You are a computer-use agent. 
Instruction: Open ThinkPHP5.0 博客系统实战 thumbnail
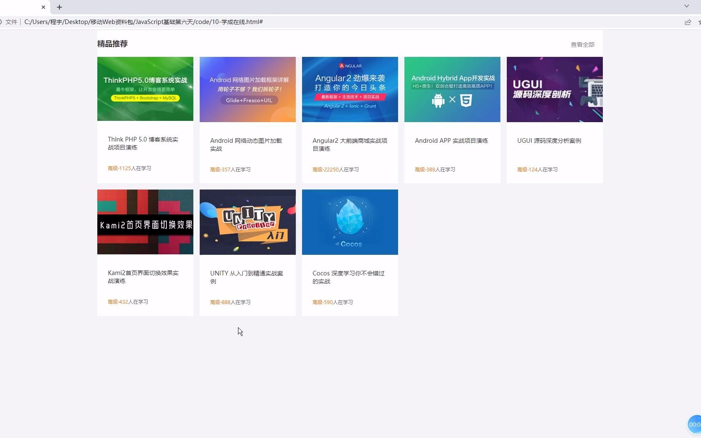[145, 89]
